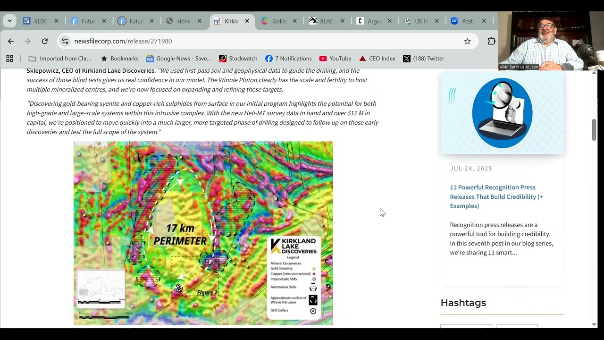View site information for newsfilecorp.com

point(65,41)
